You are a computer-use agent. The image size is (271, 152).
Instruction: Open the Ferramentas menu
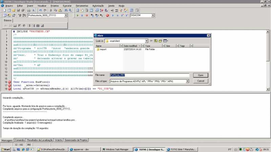pos(82,6)
